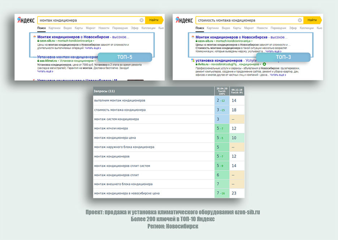Screen dimensions: 338x240
Task: Click the old position value 23
Action: pos(234,193)
